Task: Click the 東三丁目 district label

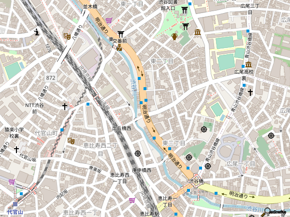Action: [x=174, y=143]
